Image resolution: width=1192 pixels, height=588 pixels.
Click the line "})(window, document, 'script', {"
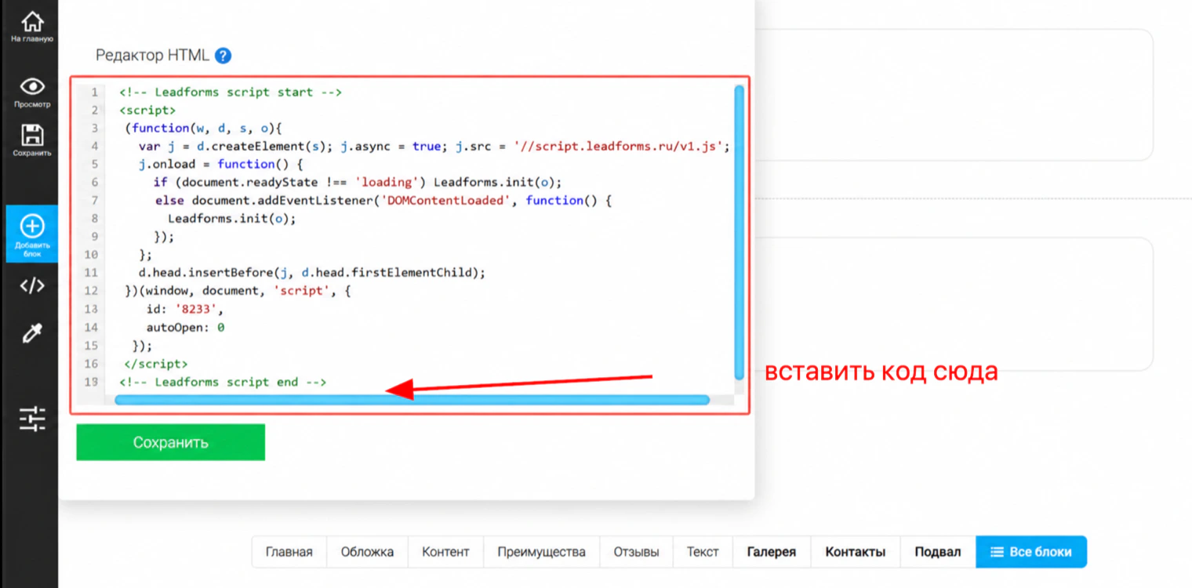(238, 290)
